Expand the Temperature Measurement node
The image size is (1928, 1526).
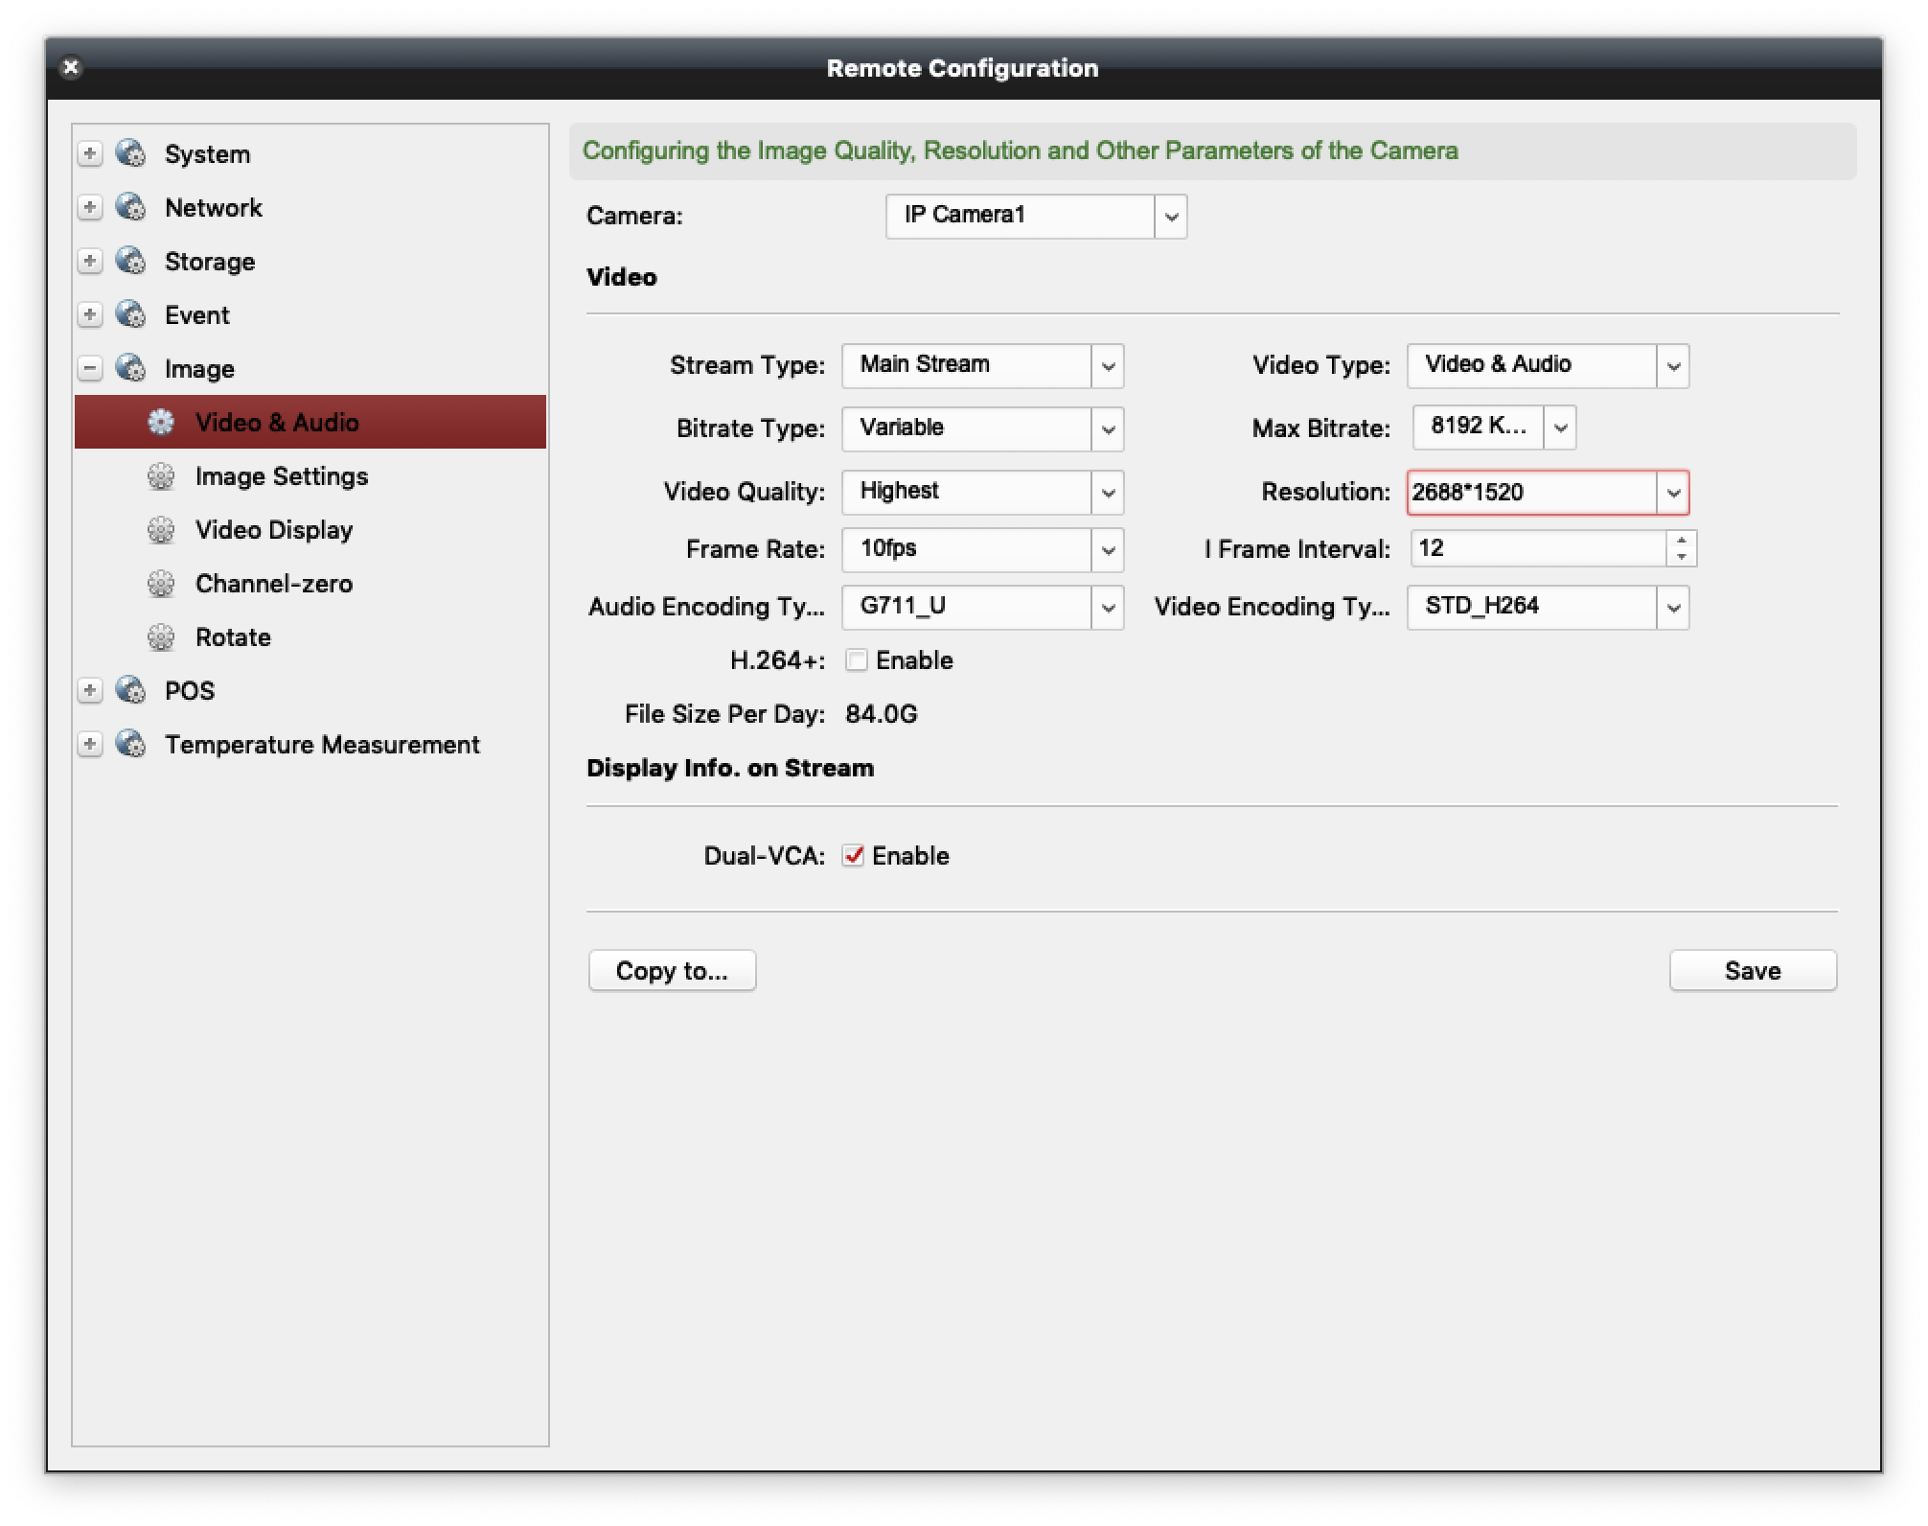90,744
